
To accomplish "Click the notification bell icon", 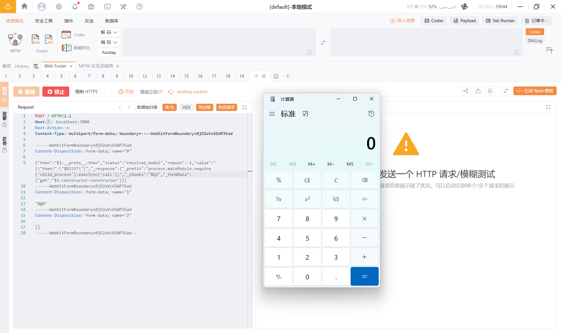I will point(75,6).
